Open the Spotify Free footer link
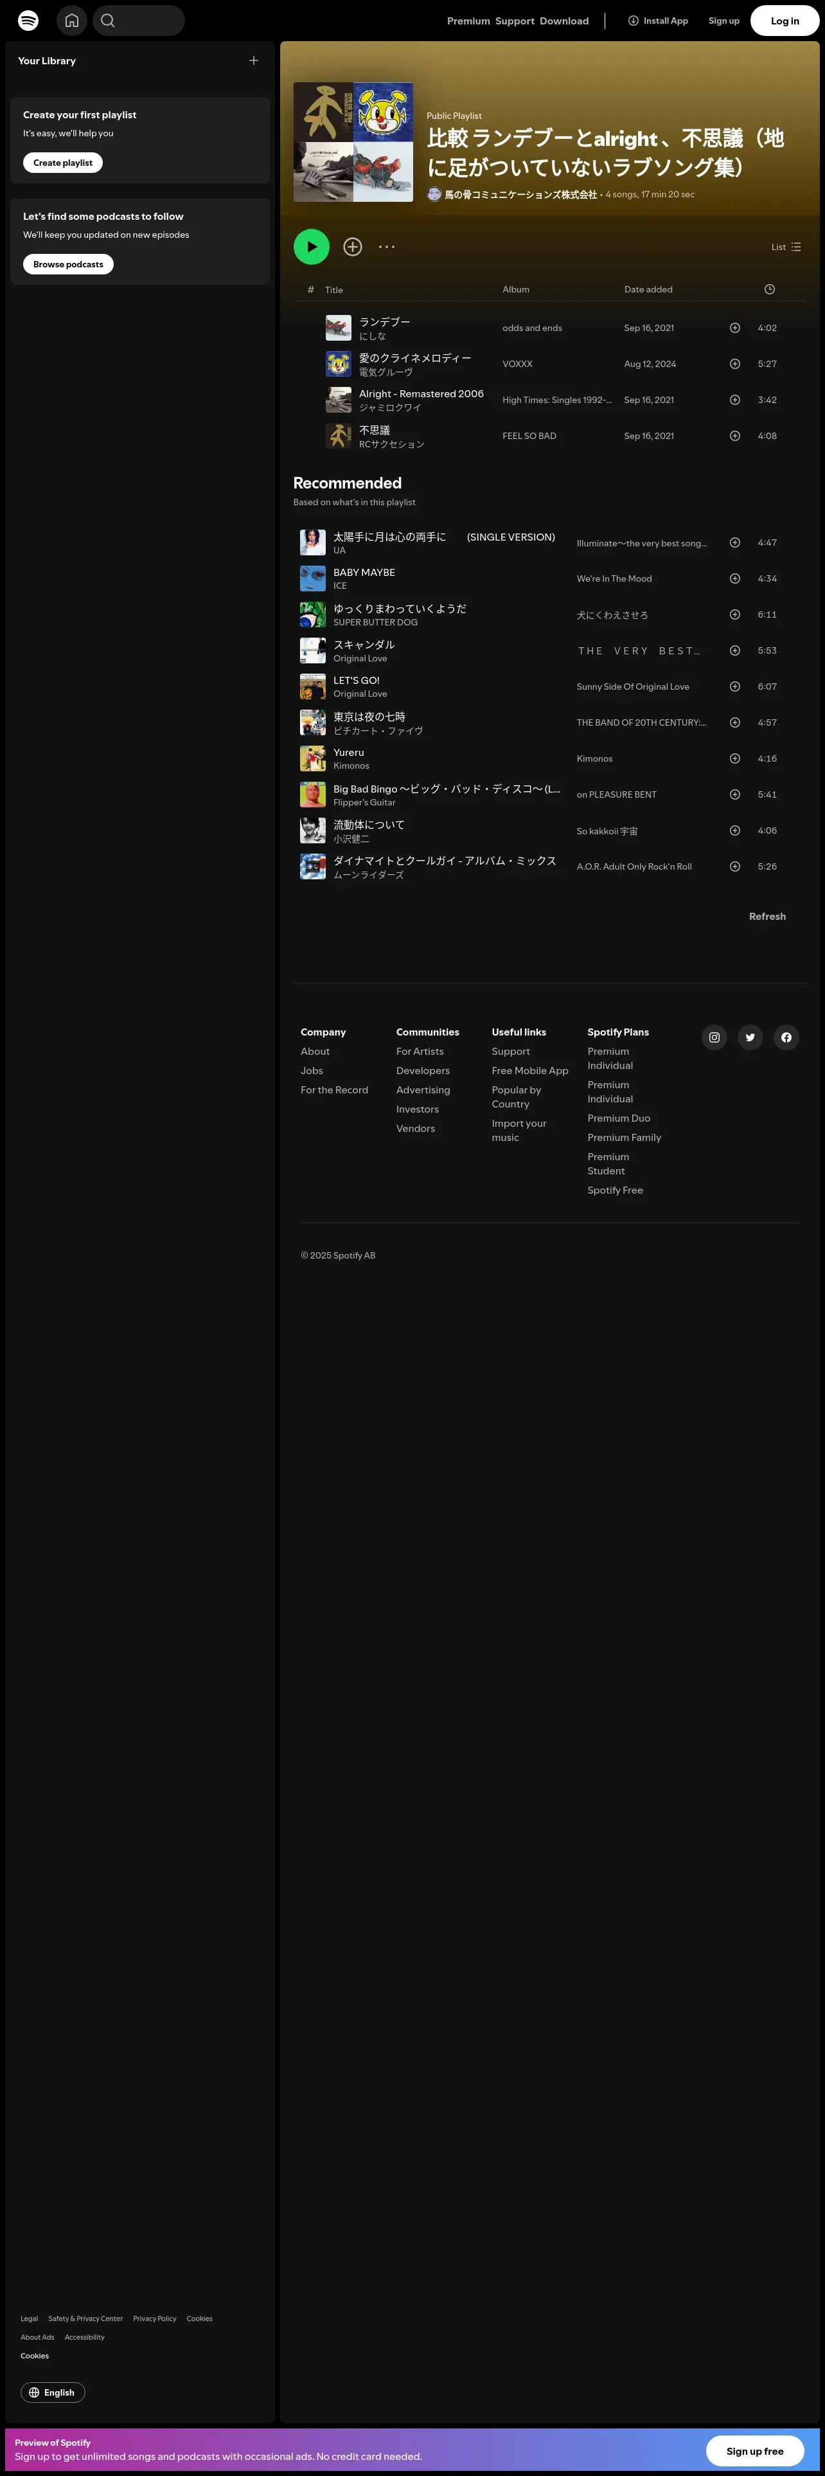825x2476 pixels. click(616, 1191)
